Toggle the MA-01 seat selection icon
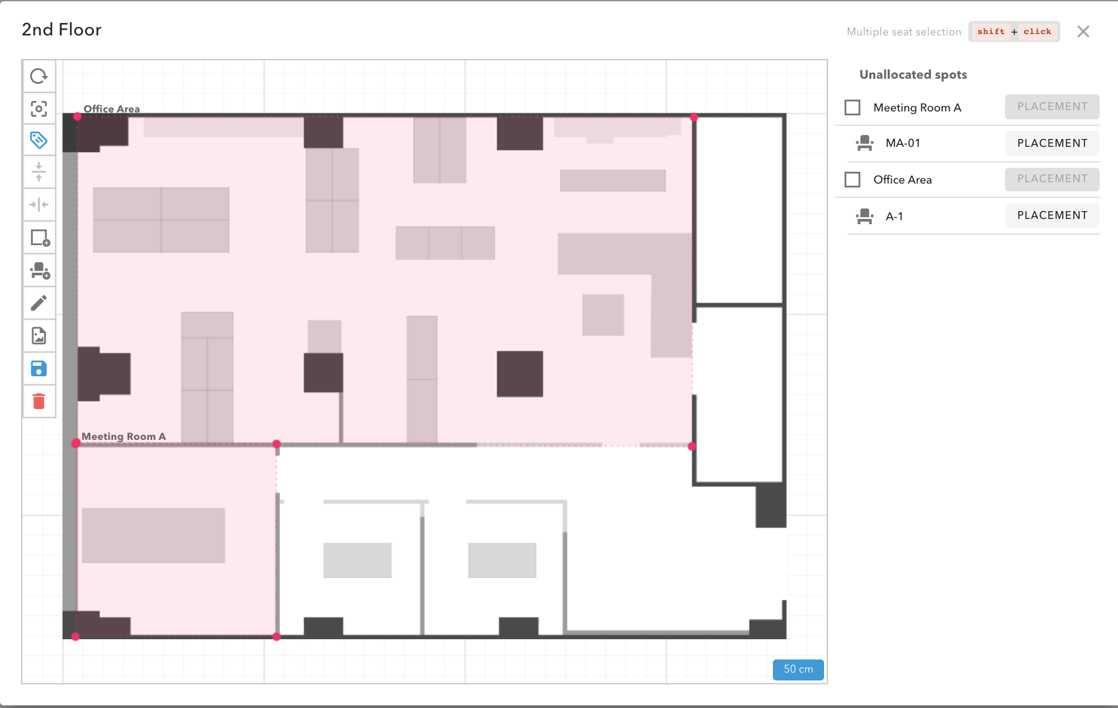Viewport: 1118px width, 708px height. 864,143
